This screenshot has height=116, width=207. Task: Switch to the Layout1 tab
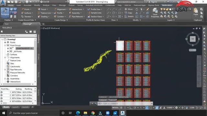[x=15, y=107]
